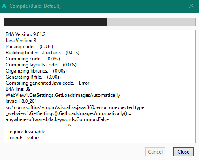Viewport: 199px width, 160px height.
Task: Click the 'Generating R file.' log line
Action: pyautogui.click(x=33, y=77)
